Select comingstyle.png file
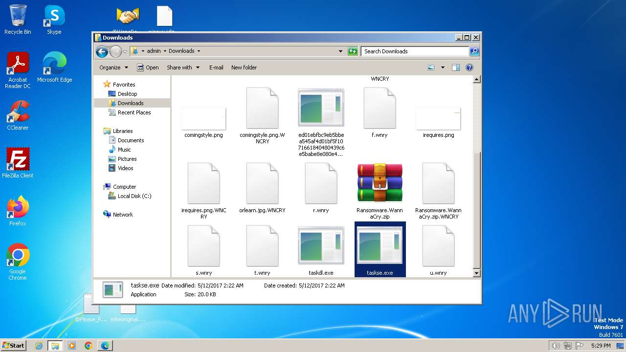This screenshot has height=352, width=626. coord(203,122)
